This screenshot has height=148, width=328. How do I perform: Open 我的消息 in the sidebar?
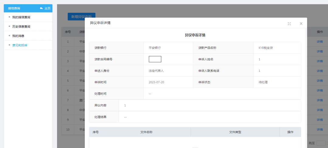tap(18, 36)
